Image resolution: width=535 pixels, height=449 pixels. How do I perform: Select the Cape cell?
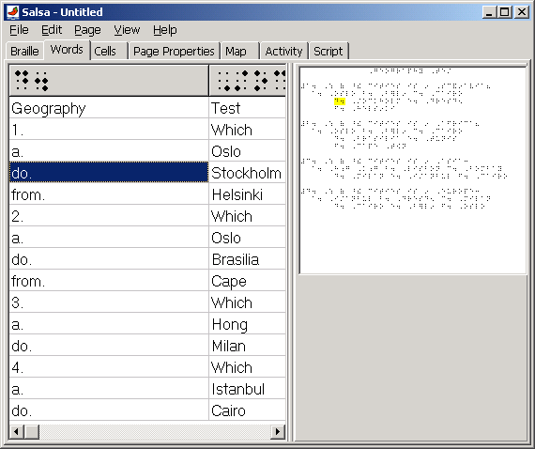[248, 281]
